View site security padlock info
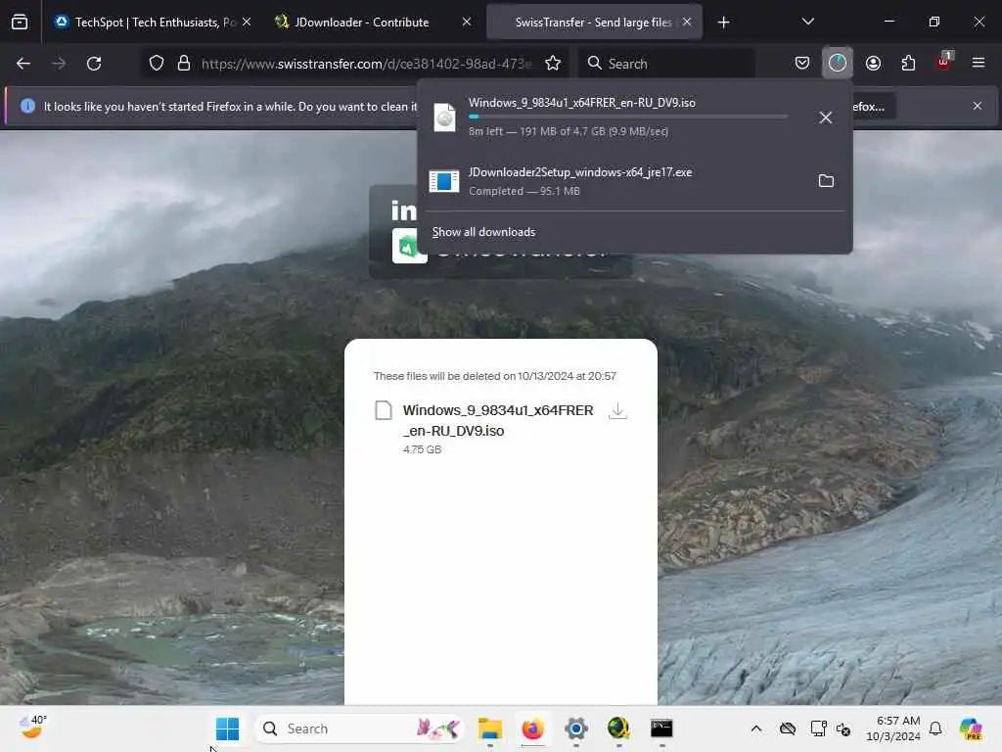Screen dimensions: 1002x752 [184, 64]
